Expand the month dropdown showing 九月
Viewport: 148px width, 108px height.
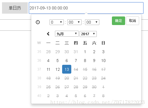tap(67, 34)
